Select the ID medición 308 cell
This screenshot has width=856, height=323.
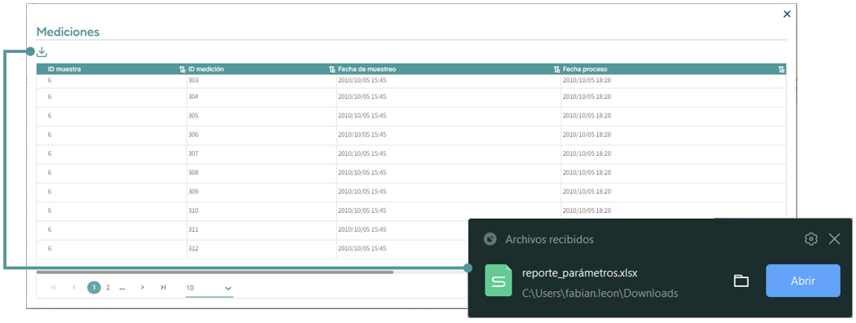[x=261, y=172]
